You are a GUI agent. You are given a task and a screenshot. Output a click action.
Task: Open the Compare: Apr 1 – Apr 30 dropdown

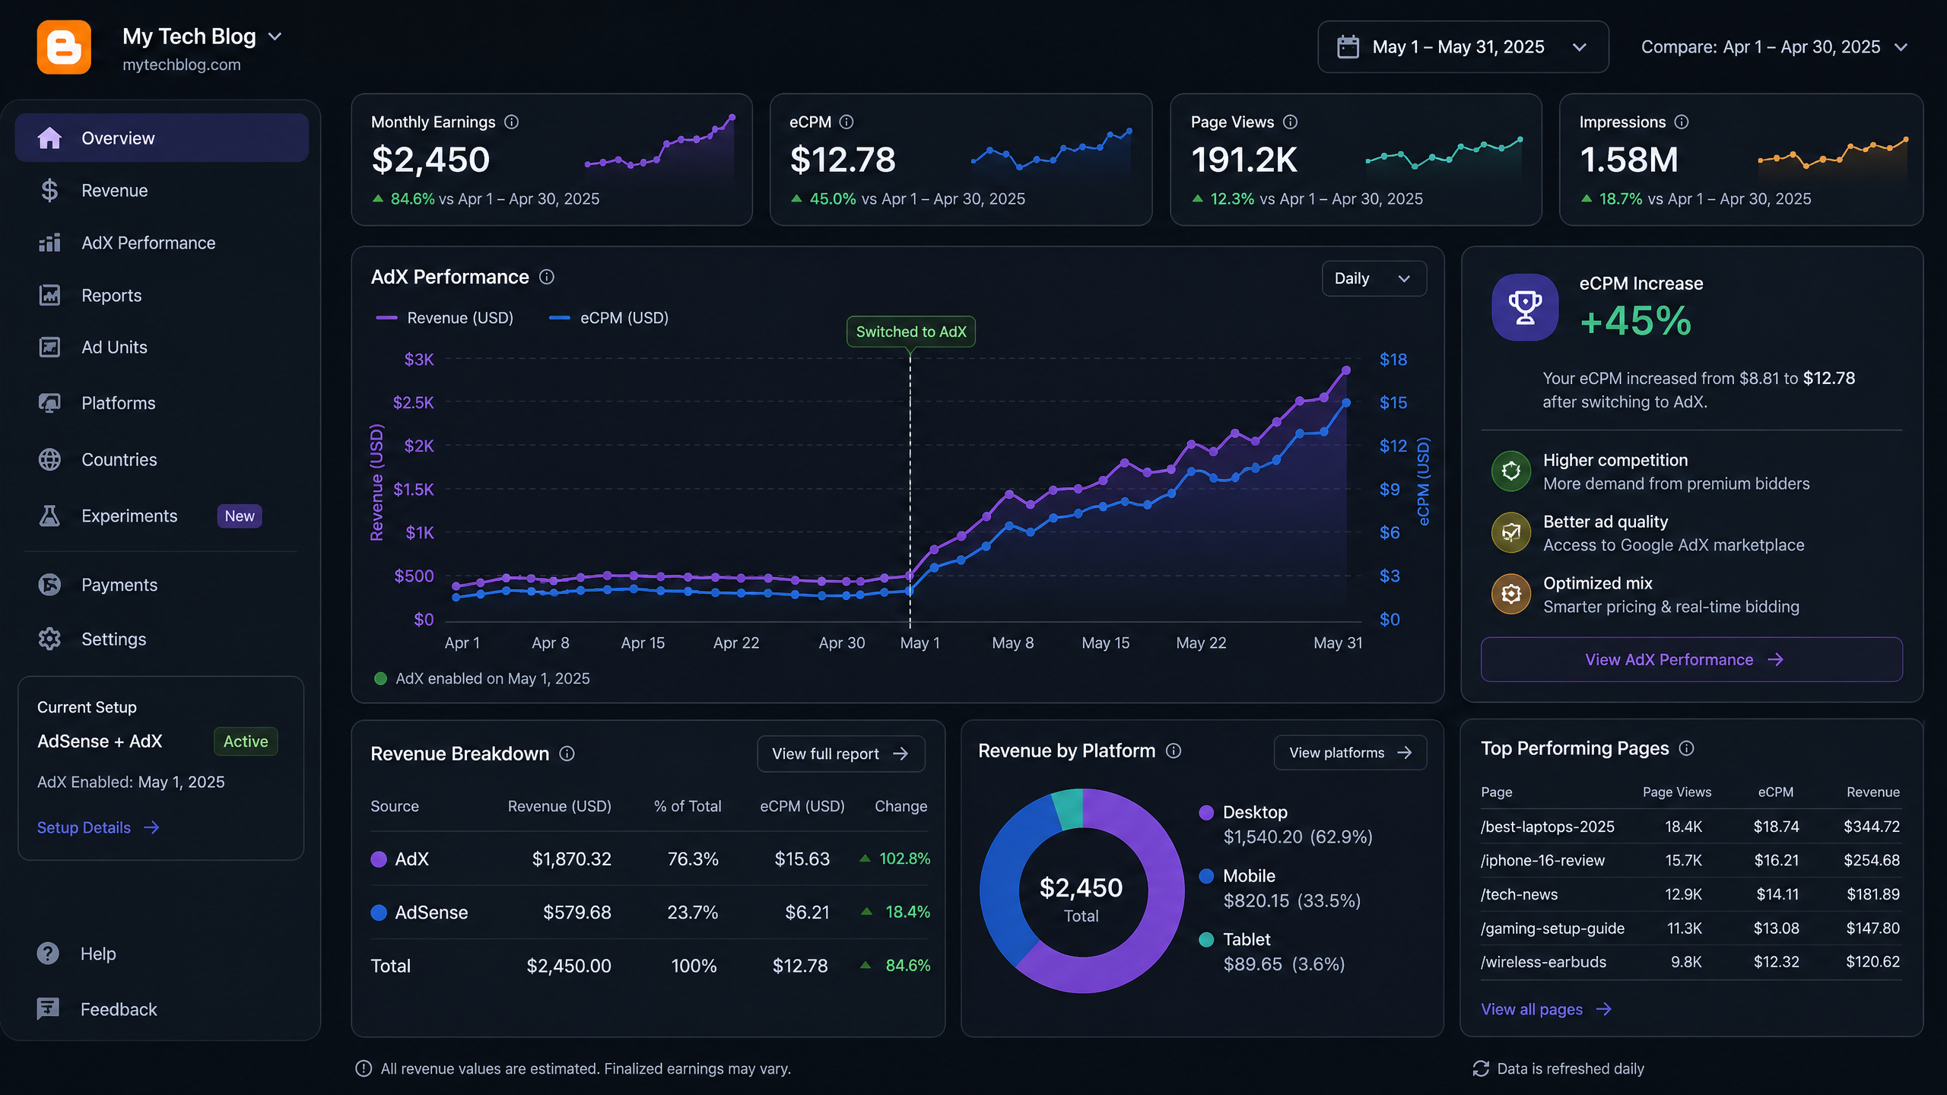[1774, 47]
